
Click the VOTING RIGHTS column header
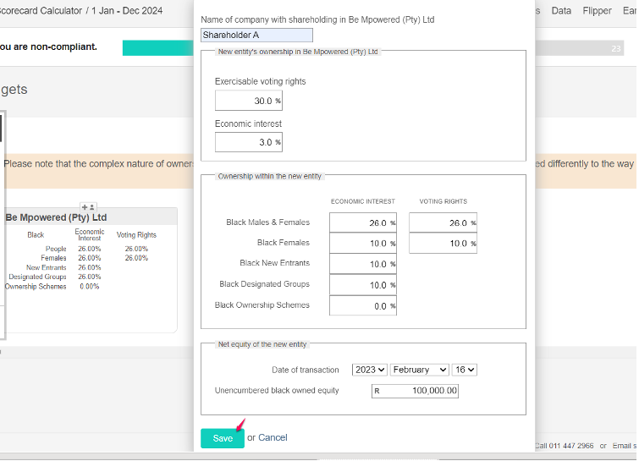tap(443, 201)
